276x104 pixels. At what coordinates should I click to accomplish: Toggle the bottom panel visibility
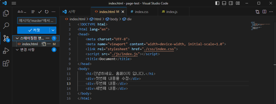point(224,3)
